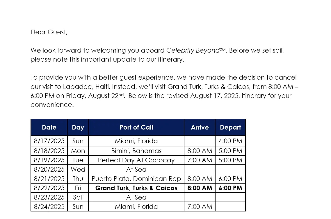Viewport: 331px width, 219px height.
Task: Click the 8/20/2025 date cell
Action: (x=49, y=169)
